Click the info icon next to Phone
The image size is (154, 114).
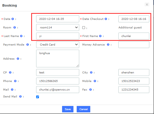pyautogui.click(x=15, y=81)
